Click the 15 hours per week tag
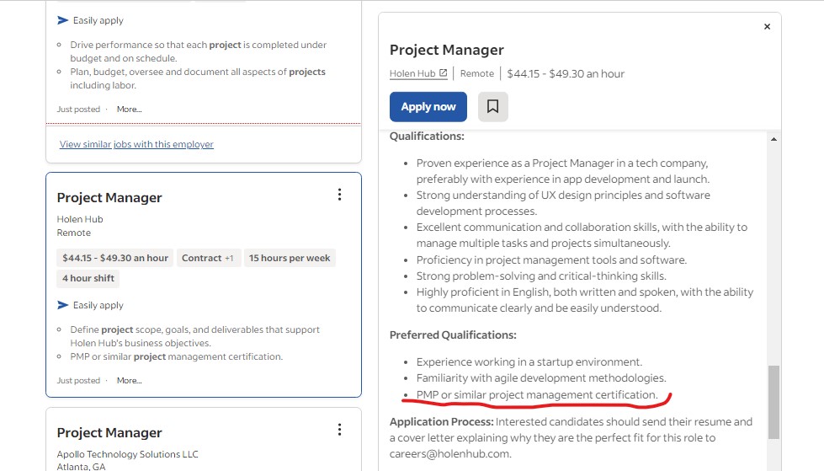This screenshot has width=824, height=471. click(x=290, y=258)
